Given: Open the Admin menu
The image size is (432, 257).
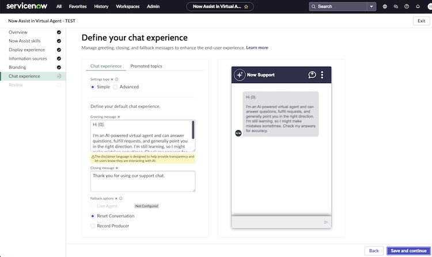Looking at the screenshot, I should pyautogui.click(x=153, y=6).
